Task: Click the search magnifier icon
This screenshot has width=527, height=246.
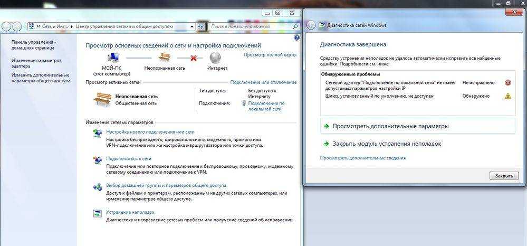Action: pos(295,26)
